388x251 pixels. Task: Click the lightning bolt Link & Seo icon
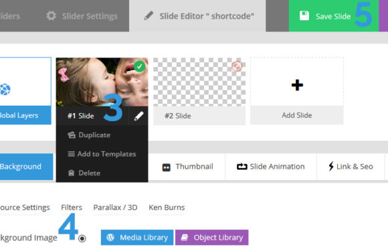point(331,167)
